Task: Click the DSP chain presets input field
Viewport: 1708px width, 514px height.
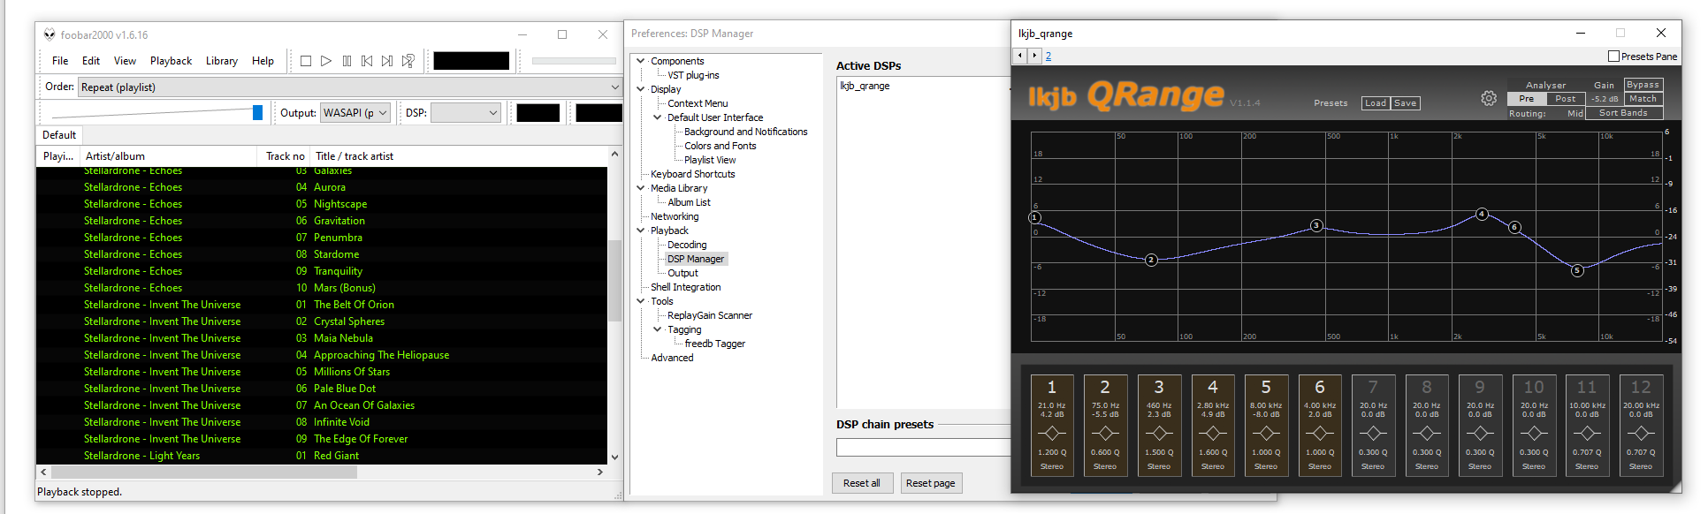Action: [x=924, y=447]
